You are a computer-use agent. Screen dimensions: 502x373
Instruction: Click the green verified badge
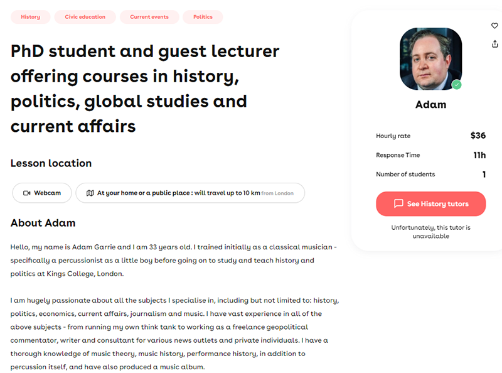click(x=457, y=85)
